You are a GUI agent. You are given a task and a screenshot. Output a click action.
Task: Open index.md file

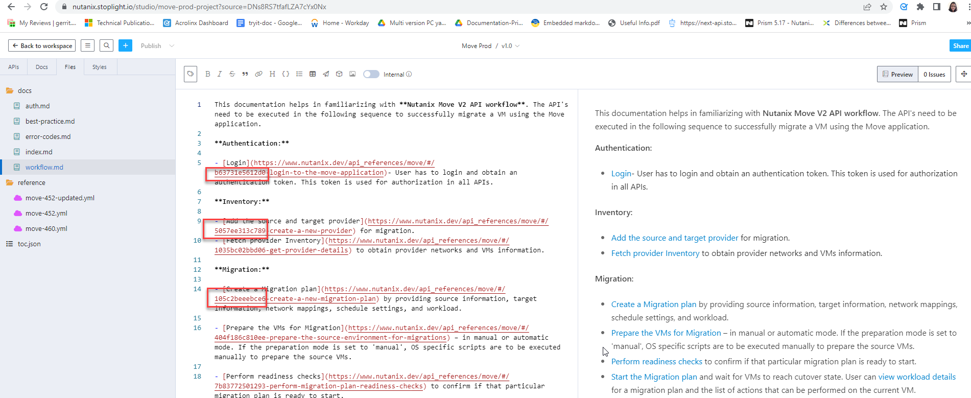(39, 152)
